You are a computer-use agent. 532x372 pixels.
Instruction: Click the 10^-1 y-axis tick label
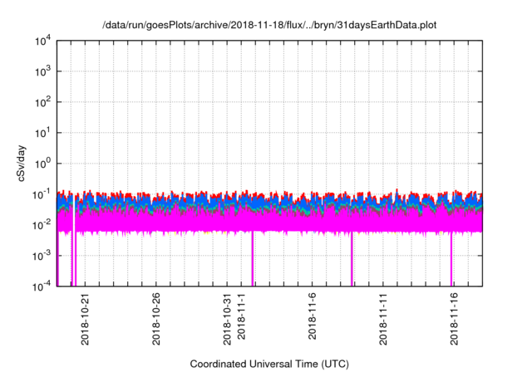pos(42,195)
